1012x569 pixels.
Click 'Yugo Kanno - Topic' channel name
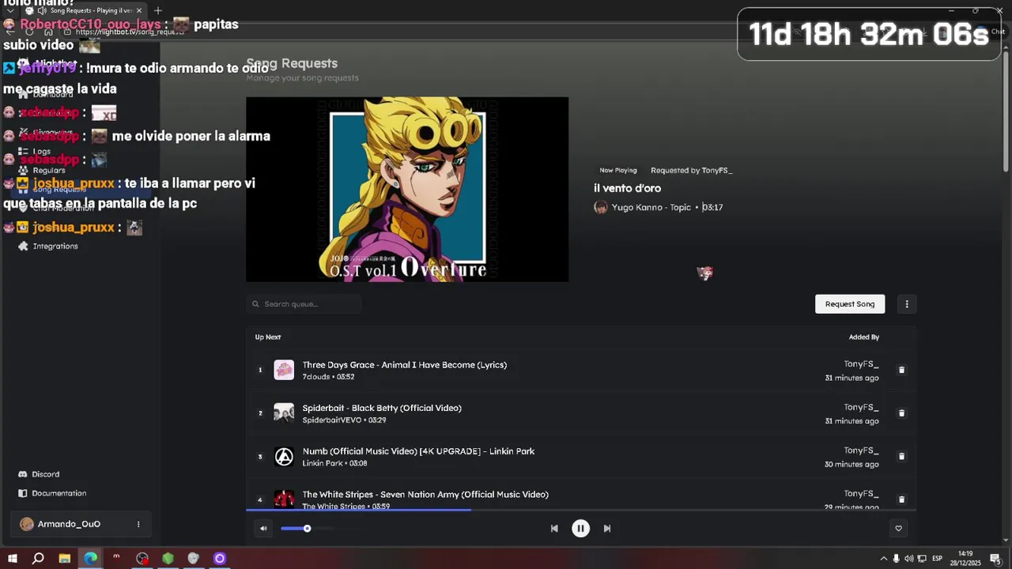pos(651,207)
